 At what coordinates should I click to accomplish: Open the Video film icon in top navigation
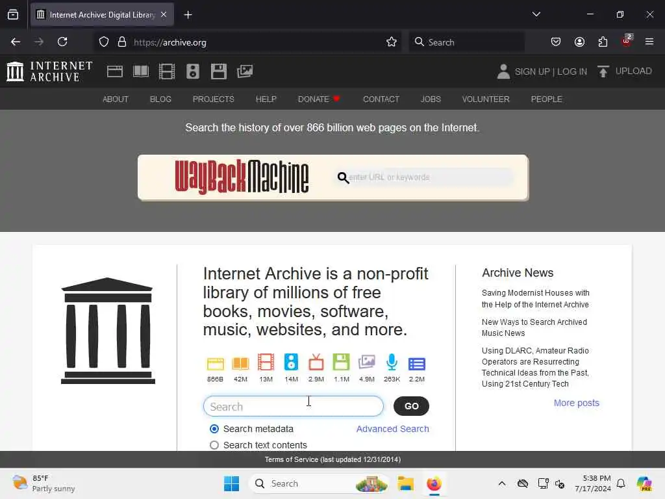(167, 71)
